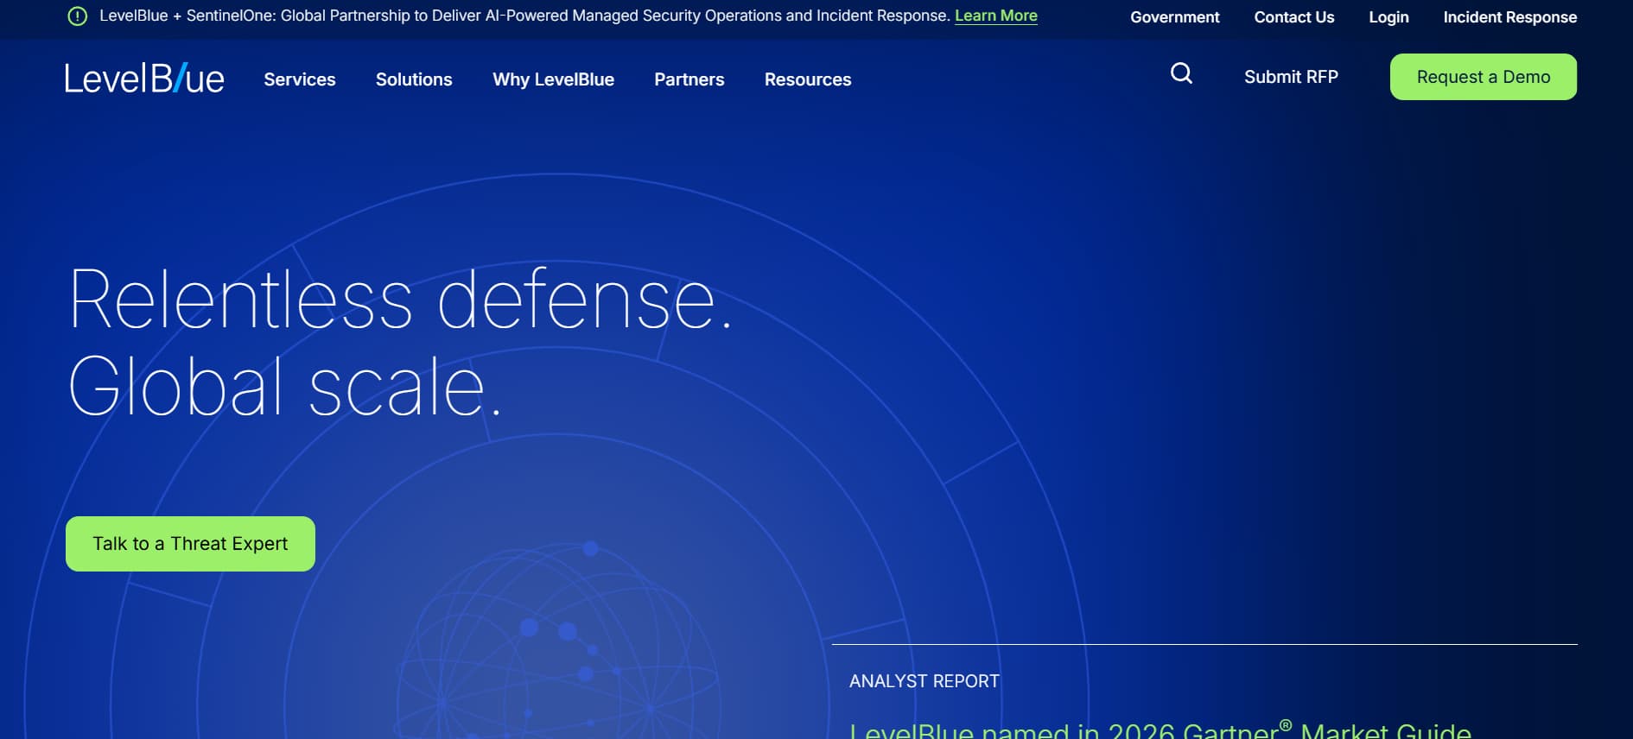Image resolution: width=1633 pixels, height=739 pixels.
Task: Click the announcement alert icon in the top banner
Action: pyautogui.click(x=78, y=16)
